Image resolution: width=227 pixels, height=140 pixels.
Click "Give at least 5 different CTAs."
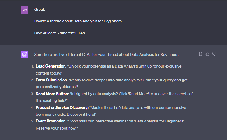click(x=60, y=33)
